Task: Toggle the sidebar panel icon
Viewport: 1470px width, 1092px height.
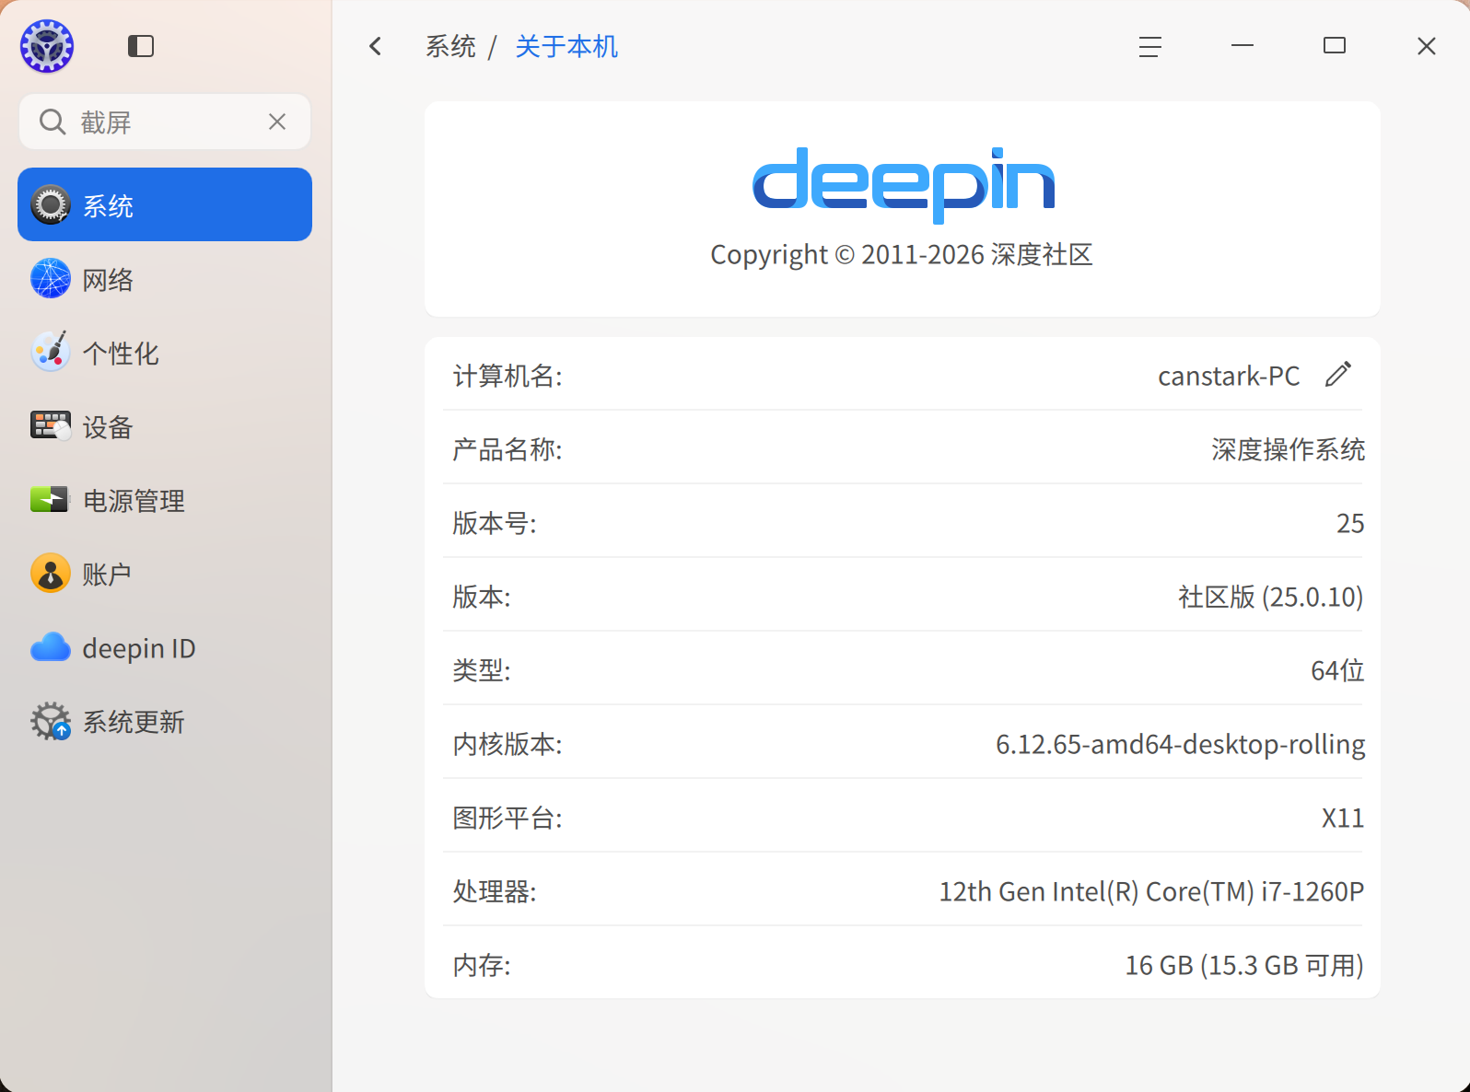Action: click(x=141, y=46)
